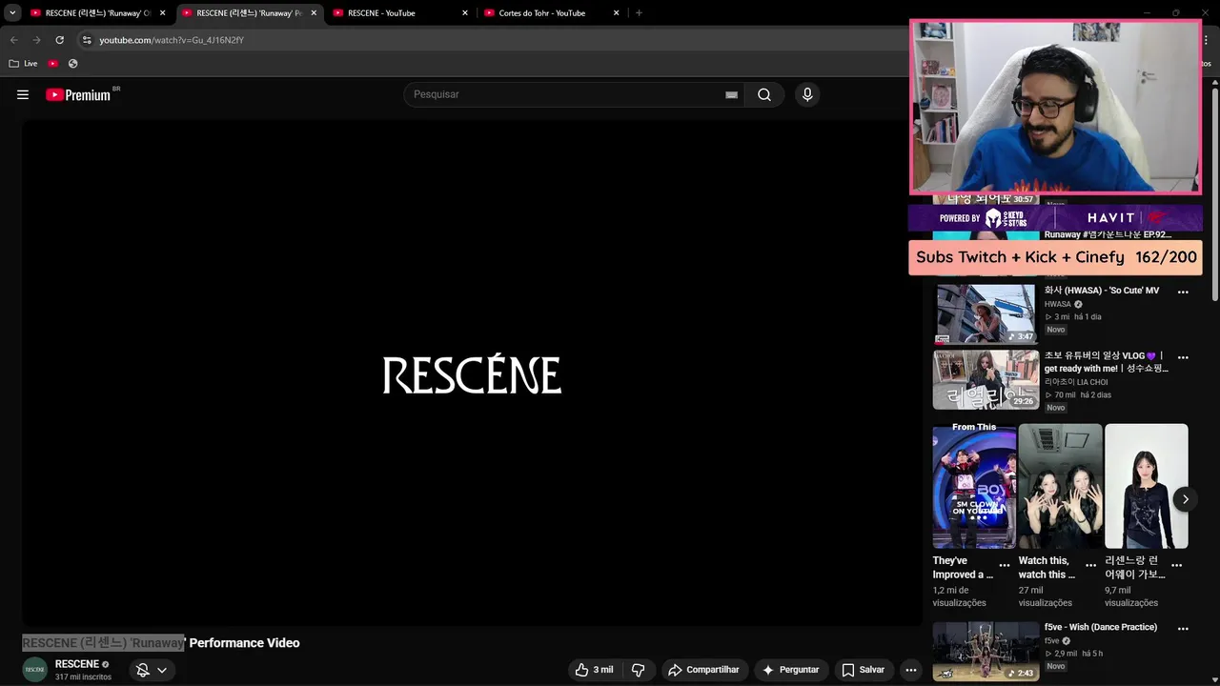Open options for 리센느랑 런어웨이 short

point(1176,565)
